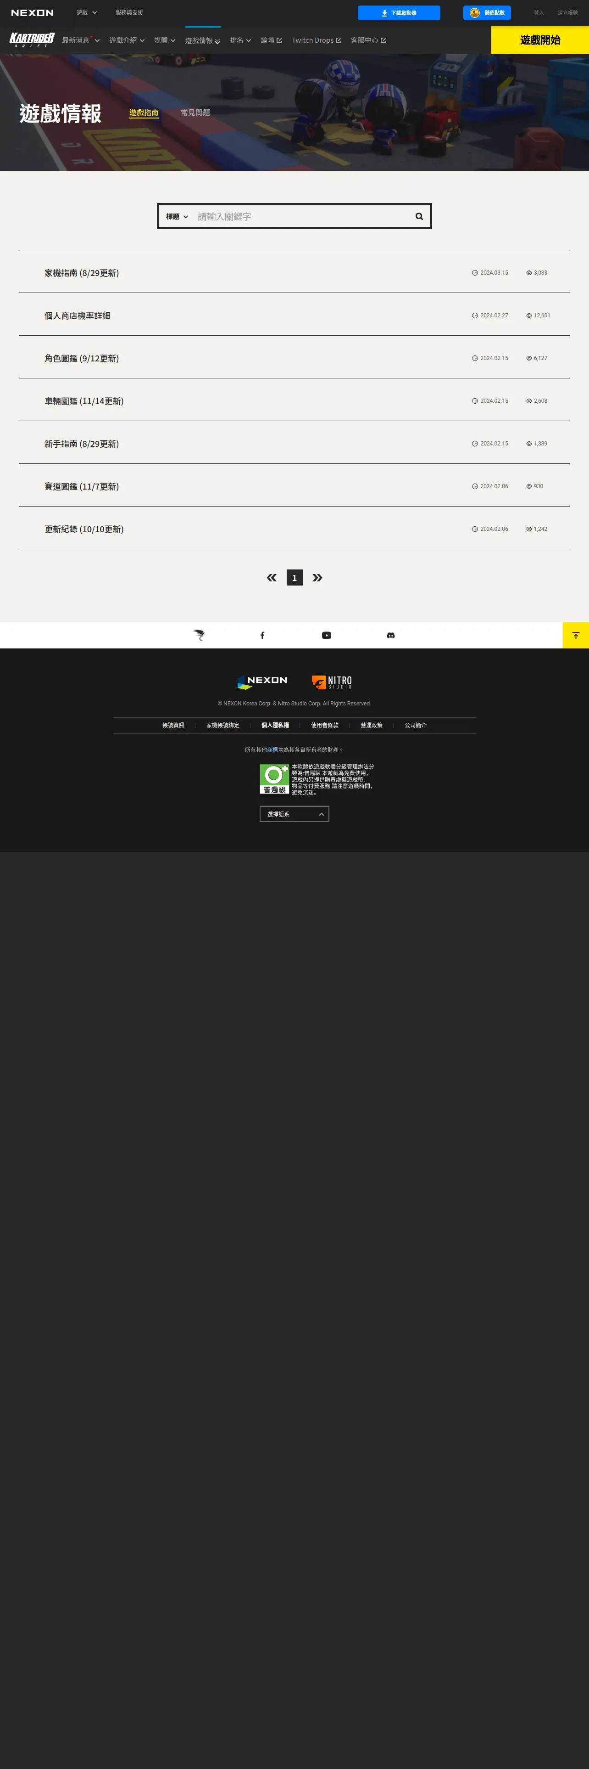Screen dimensions: 589x1769
Task: Expand the 最新消息 menu
Action: [81, 40]
